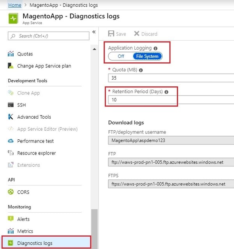Go to the Home breadcrumb link
The height and width of the screenshot is (249, 234).
[x=15, y=5]
